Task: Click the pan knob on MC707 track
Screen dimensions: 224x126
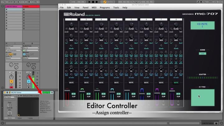Action: point(11,77)
